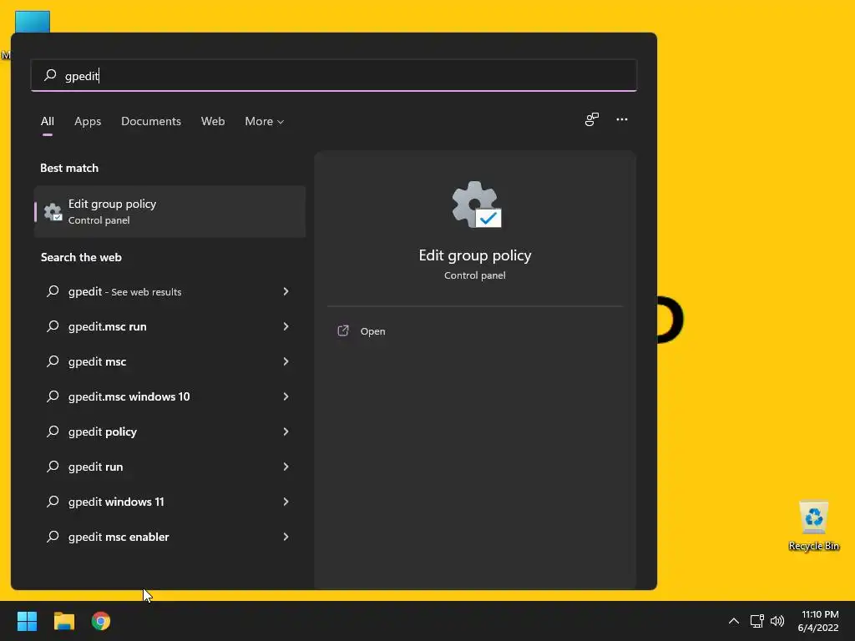This screenshot has height=641, width=855.
Task: Click the magnifier icon beside 'gpedit - See web results'
Action: click(x=53, y=291)
